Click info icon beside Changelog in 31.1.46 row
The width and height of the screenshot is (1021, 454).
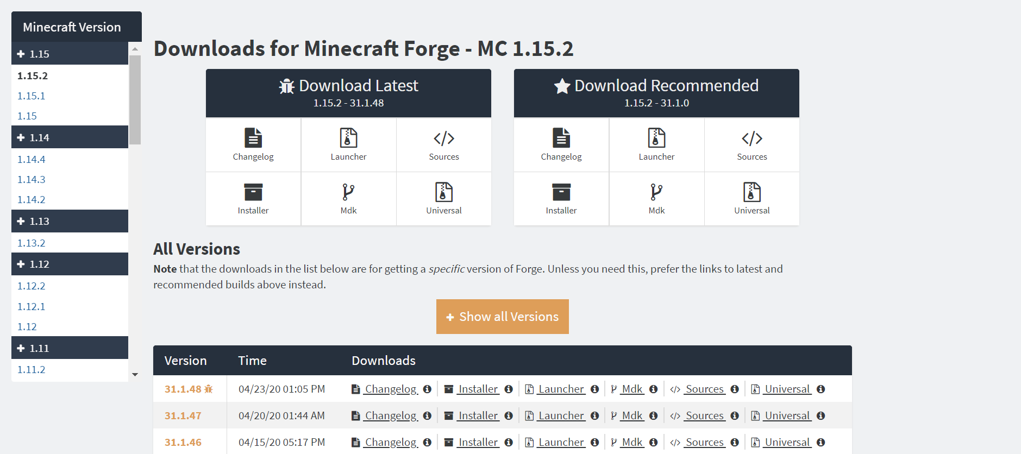(427, 442)
